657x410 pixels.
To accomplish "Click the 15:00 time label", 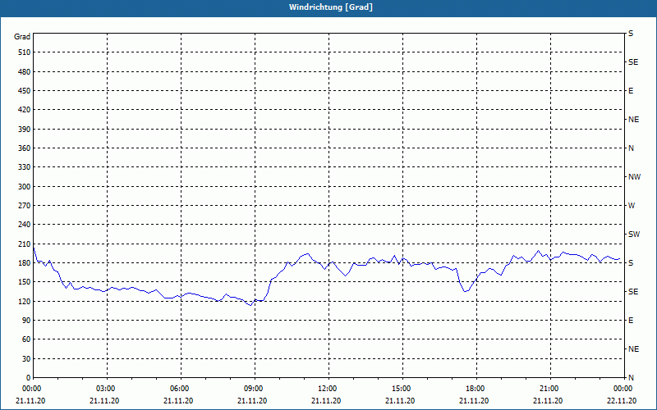I will (x=402, y=389).
